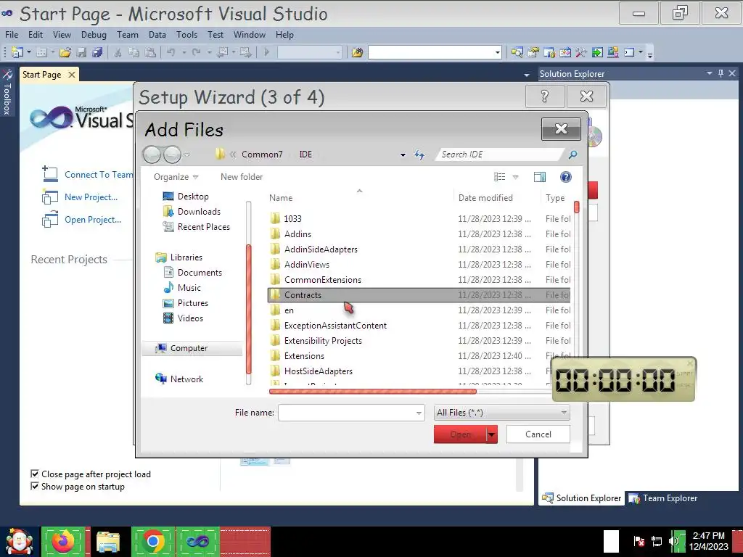Open Firefox from the taskbar
The width and height of the screenshot is (743, 557).
tap(63, 541)
